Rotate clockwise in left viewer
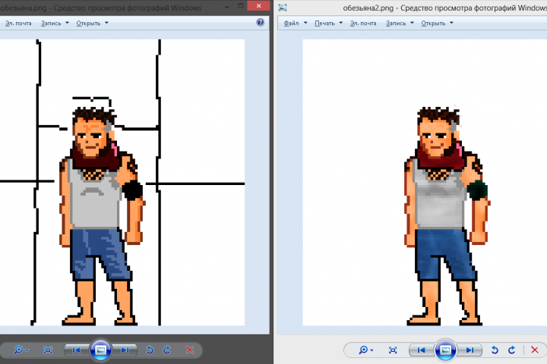547x364 pixels. 166,350
